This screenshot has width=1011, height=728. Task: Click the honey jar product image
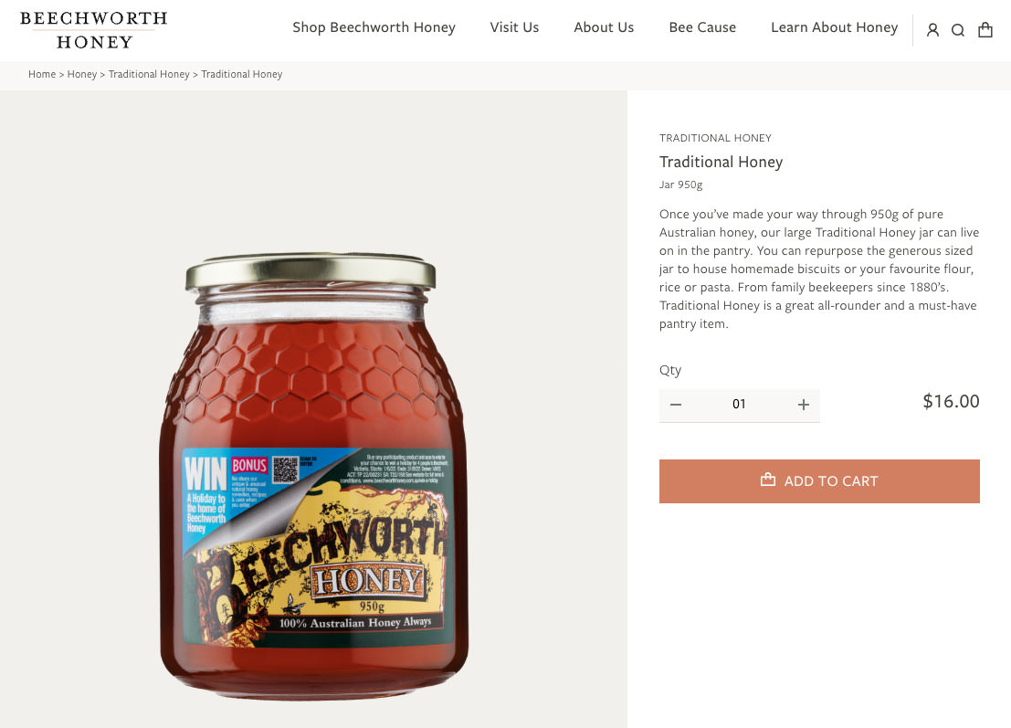pyautogui.click(x=313, y=475)
